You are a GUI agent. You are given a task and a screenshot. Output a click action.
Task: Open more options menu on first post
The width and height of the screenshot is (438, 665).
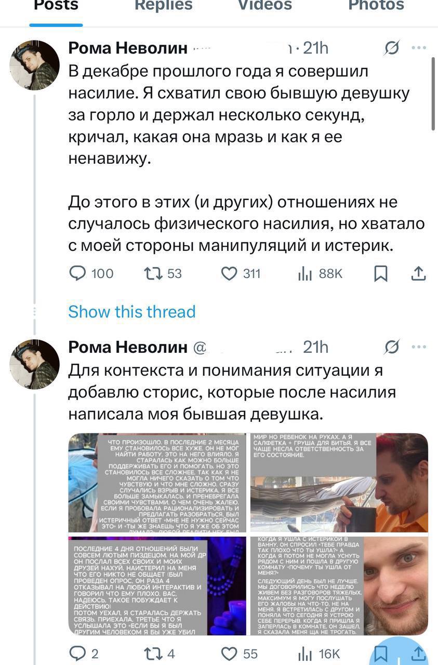click(x=419, y=48)
